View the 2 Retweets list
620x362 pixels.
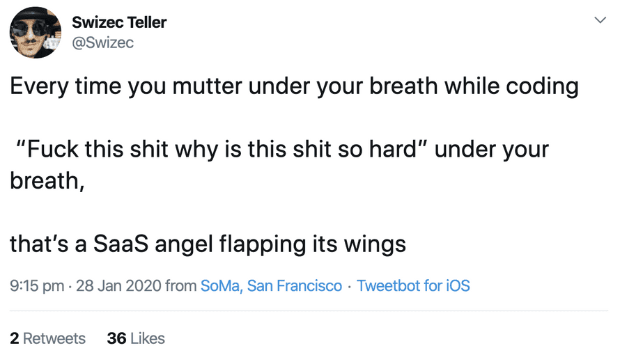coord(48,338)
